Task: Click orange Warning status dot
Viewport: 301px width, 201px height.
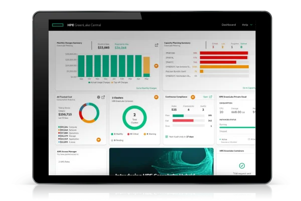Action: point(145,134)
